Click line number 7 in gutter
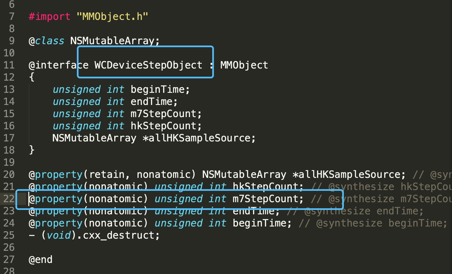Screen dimensions: 452x274 pyautogui.click(x=12, y=17)
